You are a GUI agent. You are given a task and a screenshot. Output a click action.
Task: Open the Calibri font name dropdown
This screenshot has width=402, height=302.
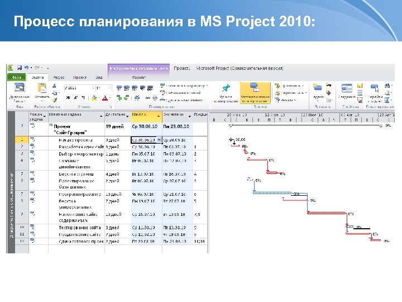(93, 88)
